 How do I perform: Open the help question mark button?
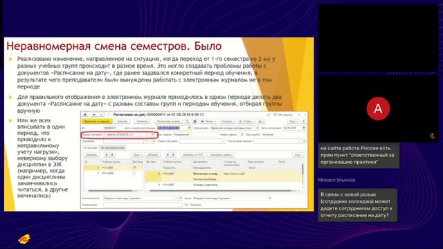[303, 122]
